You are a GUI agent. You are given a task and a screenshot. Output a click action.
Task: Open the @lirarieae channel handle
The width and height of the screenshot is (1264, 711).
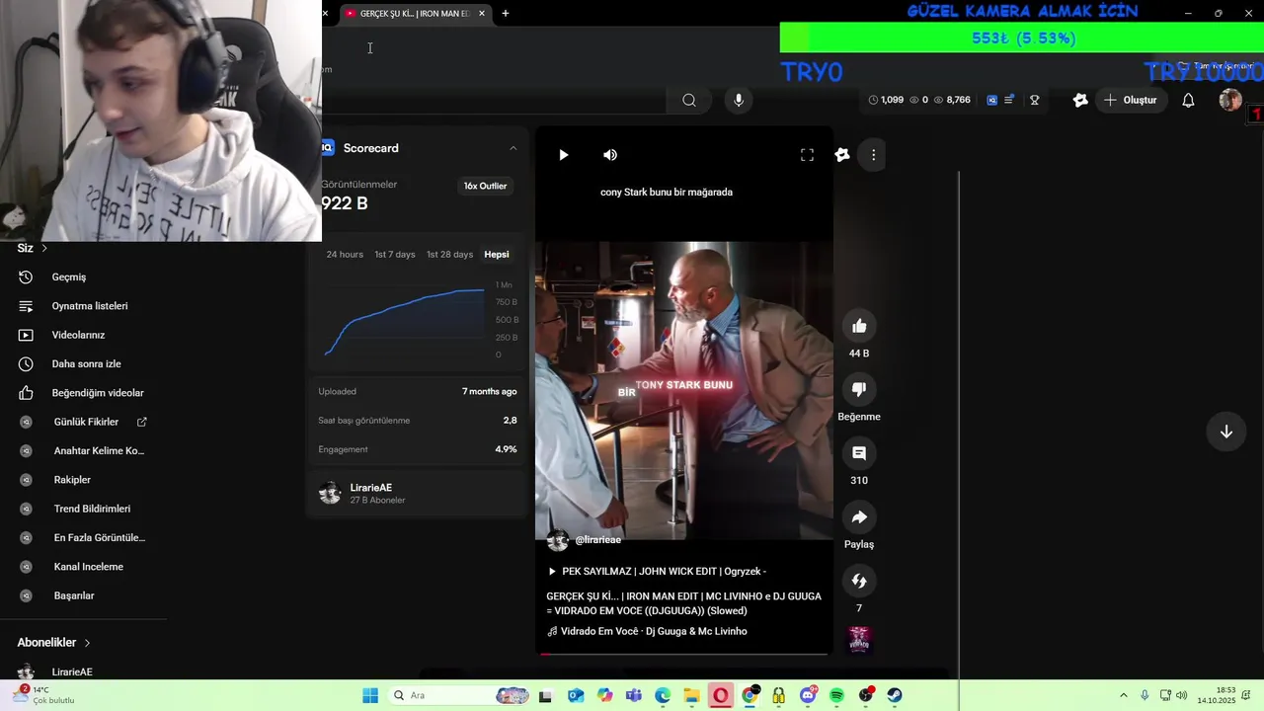point(597,540)
